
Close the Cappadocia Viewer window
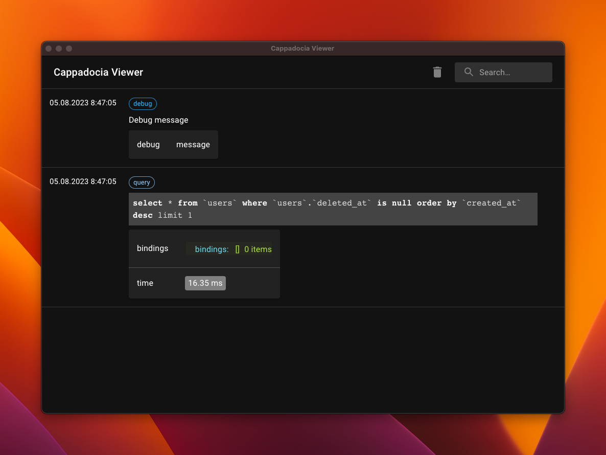pos(49,49)
